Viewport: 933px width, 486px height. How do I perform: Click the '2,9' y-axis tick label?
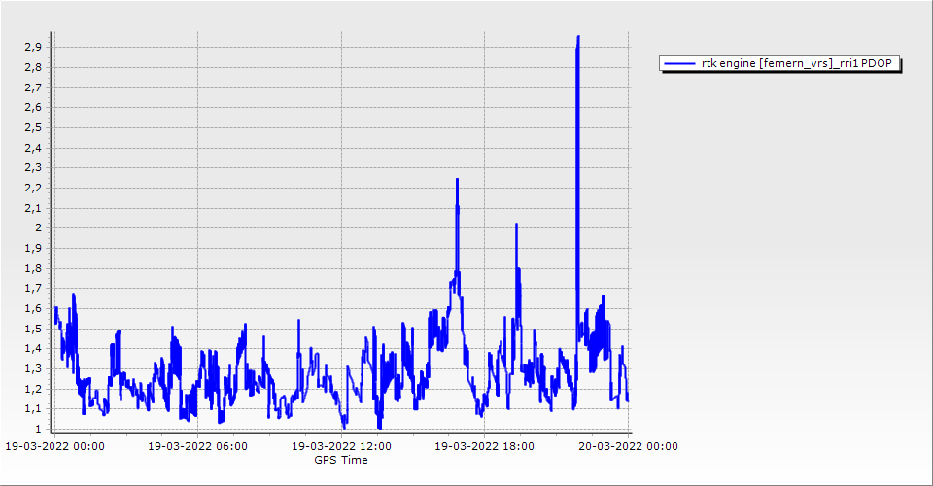point(32,47)
